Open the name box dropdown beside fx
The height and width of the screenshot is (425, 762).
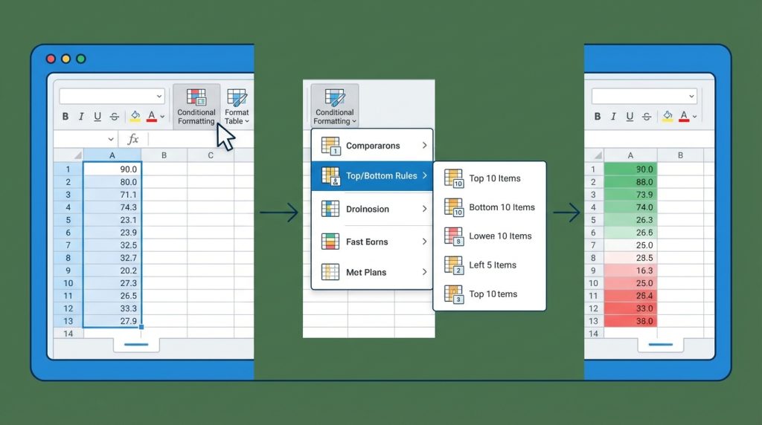(x=111, y=139)
